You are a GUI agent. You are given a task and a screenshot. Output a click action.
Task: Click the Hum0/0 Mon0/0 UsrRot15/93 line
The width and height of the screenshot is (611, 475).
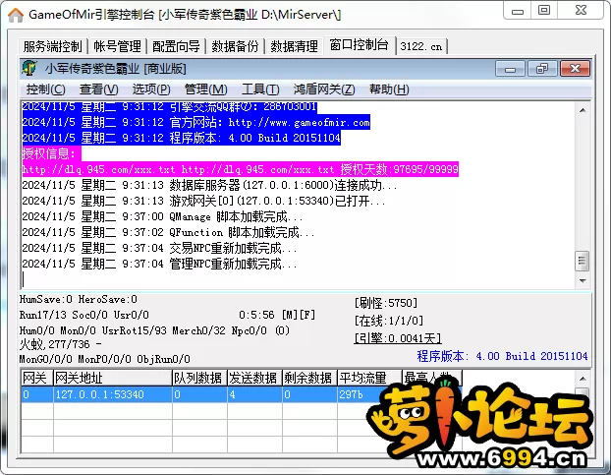154,330
